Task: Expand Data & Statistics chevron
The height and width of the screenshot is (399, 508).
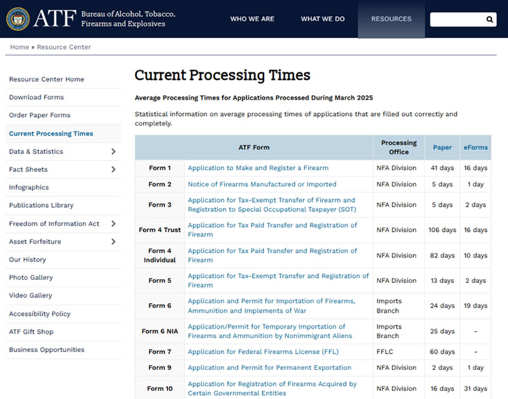Action: pyautogui.click(x=114, y=152)
